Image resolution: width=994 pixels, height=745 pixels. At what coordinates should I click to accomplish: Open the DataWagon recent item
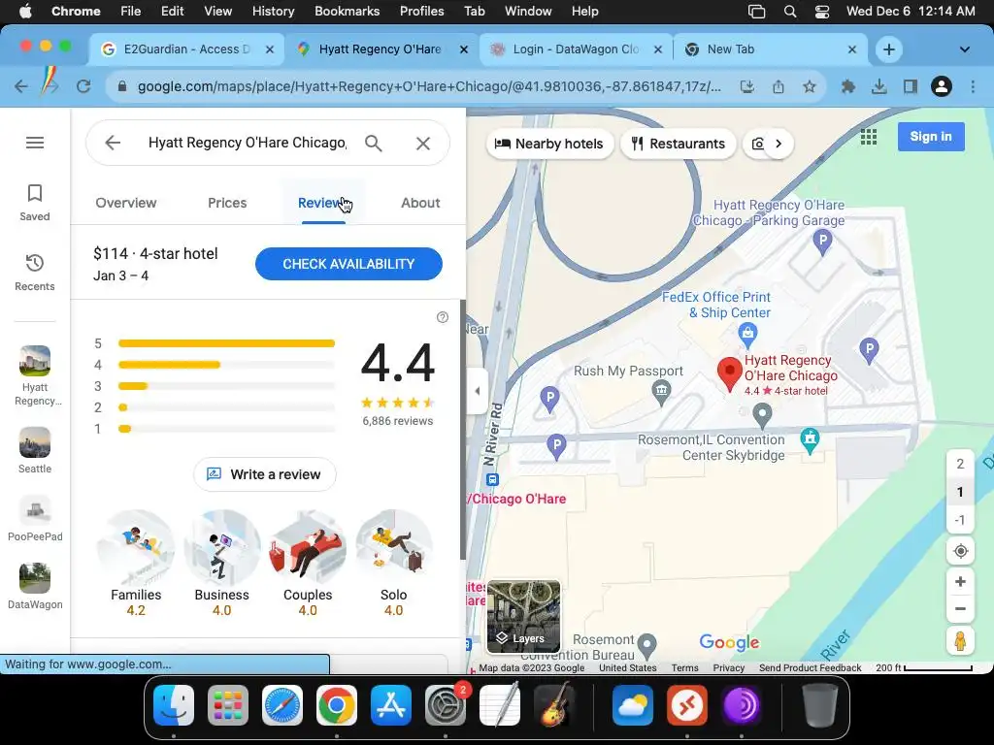point(35,587)
